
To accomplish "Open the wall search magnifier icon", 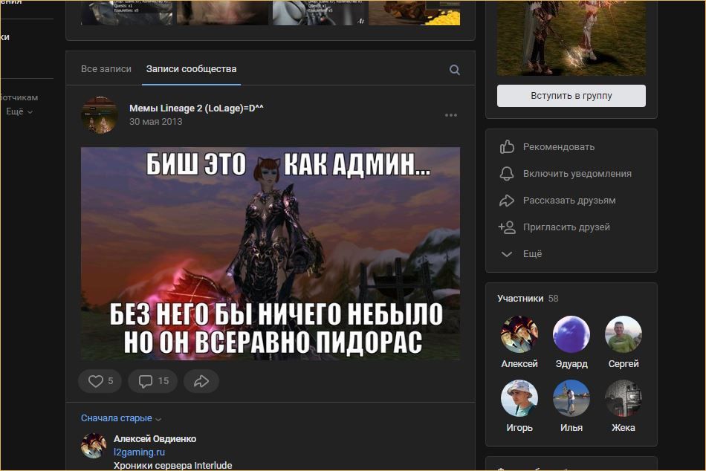I will 454,70.
